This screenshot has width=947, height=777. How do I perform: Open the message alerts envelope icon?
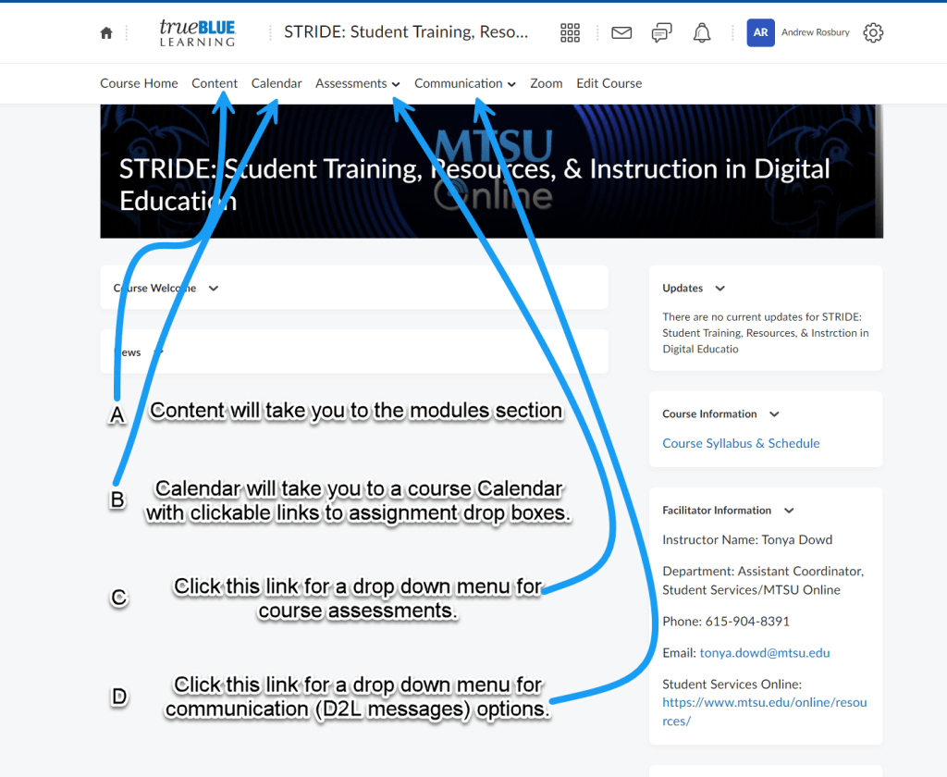coord(621,32)
